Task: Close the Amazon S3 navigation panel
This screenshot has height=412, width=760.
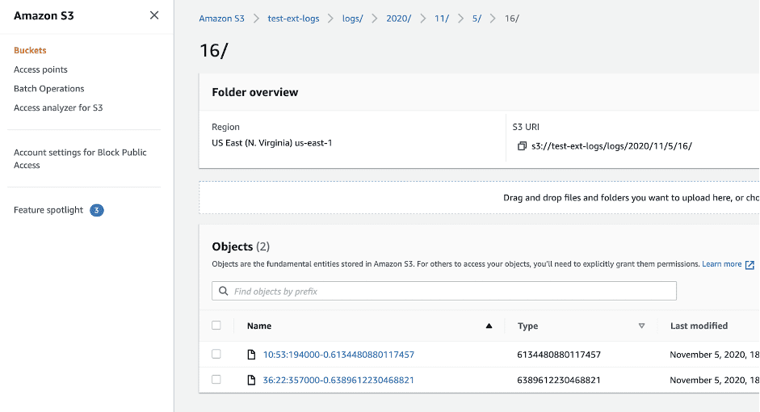Action: click(x=154, y=15)
